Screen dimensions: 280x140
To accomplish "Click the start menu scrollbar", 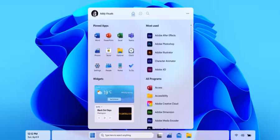I will click(x=191, y=34).
